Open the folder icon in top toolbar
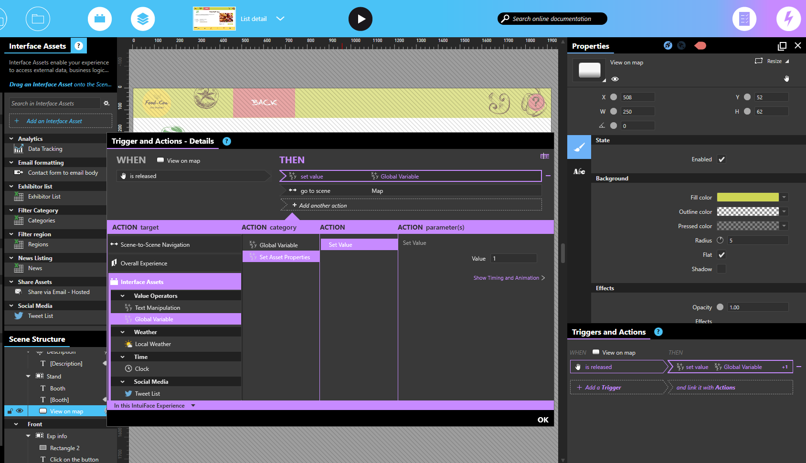This screenshot has width=806, height=463. tap(38, 19)
